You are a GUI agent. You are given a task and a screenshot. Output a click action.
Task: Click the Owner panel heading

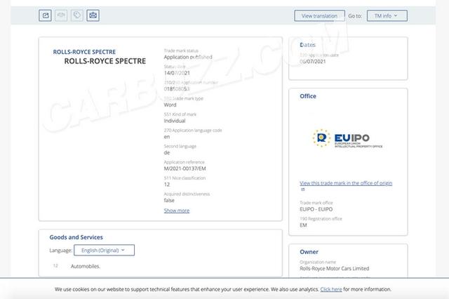tap(309, 252)
